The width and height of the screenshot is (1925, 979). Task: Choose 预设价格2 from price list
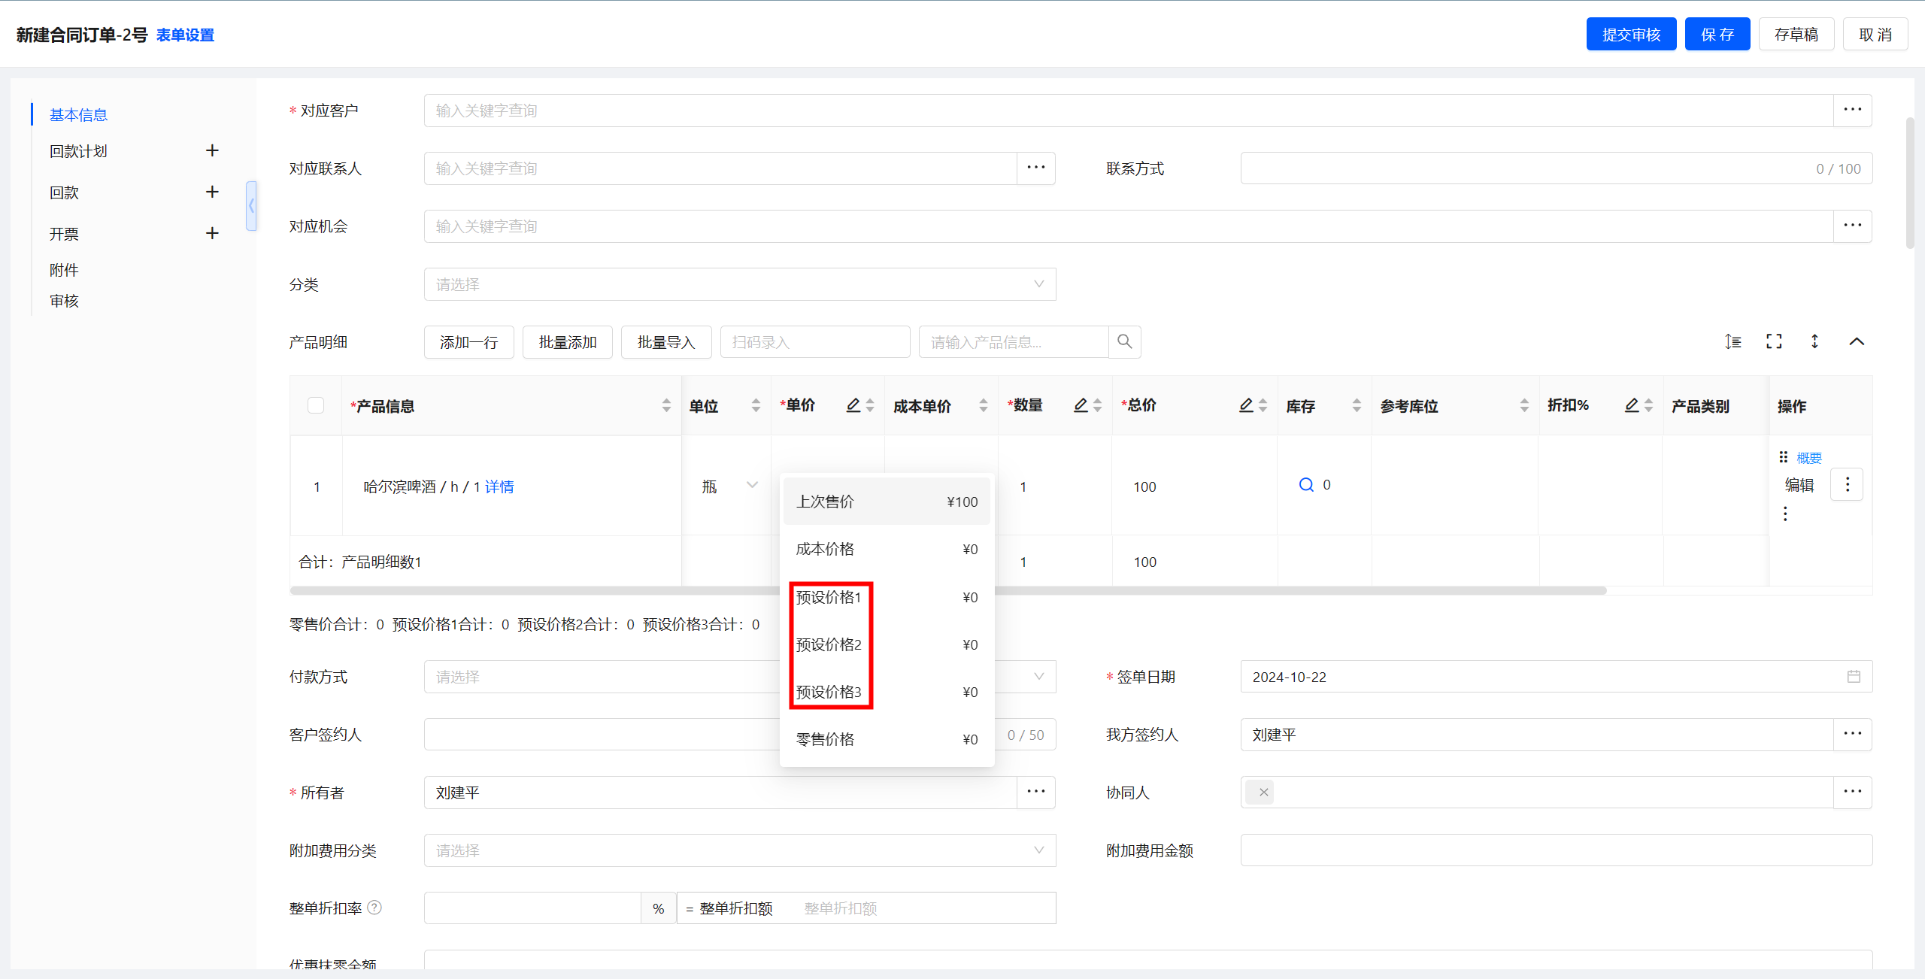[887, 644]
